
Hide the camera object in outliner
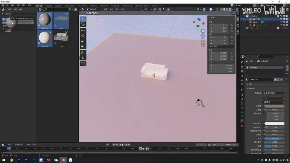coord(281,22)
